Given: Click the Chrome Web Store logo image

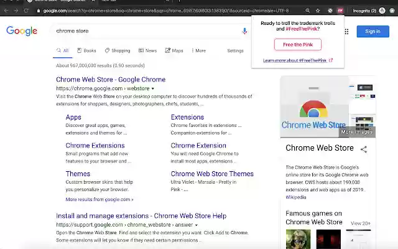Looking at the screenshot, I should [x=314, y=106].
